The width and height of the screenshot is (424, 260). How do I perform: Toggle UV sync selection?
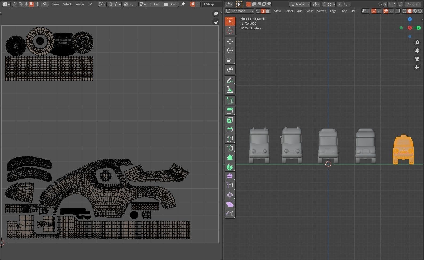(14, 4)
